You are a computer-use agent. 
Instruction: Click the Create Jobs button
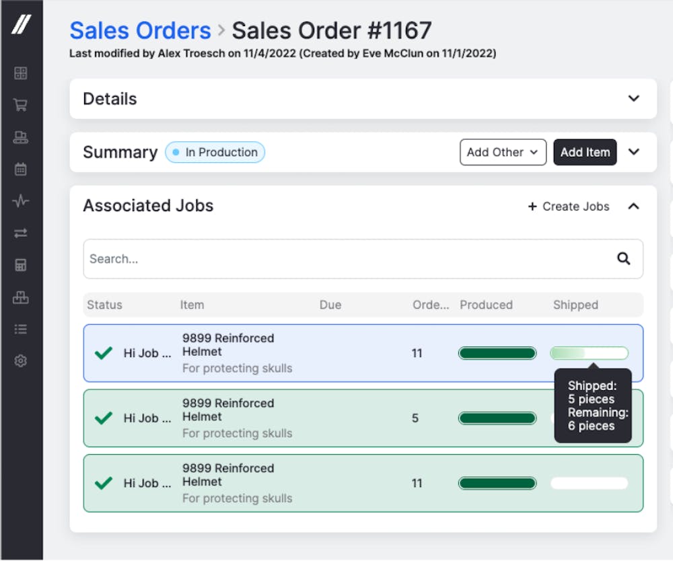point(569,207)
